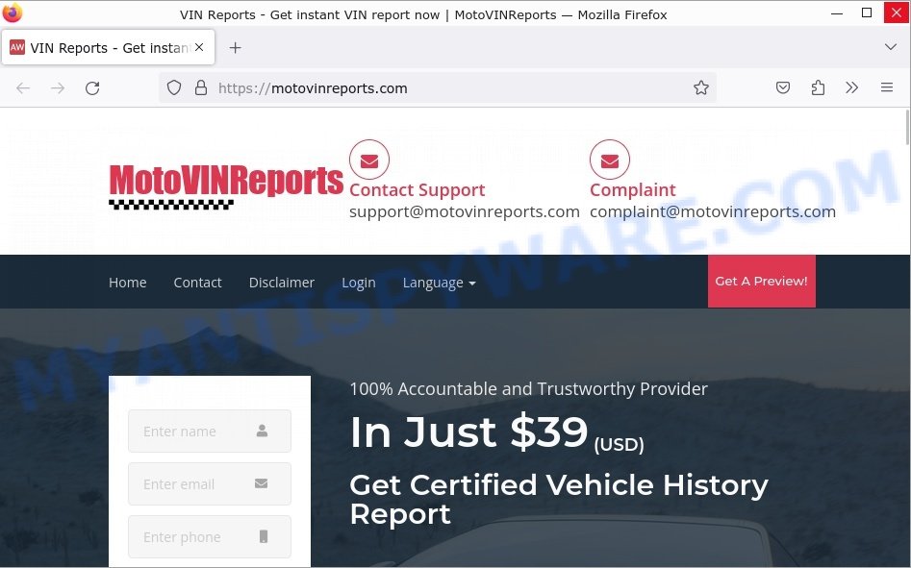
Task: Click the Contact Support envelope icon
Action: tap(369, 160)
